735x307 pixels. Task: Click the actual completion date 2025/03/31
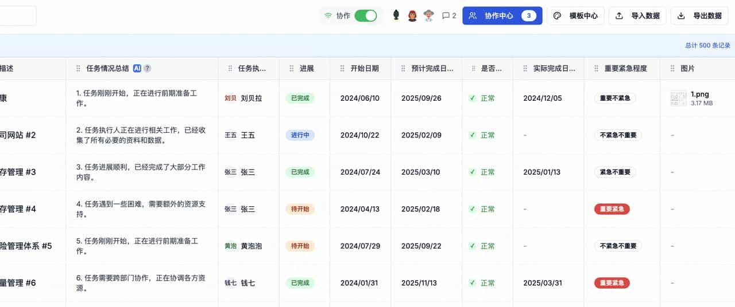[543, 283]
